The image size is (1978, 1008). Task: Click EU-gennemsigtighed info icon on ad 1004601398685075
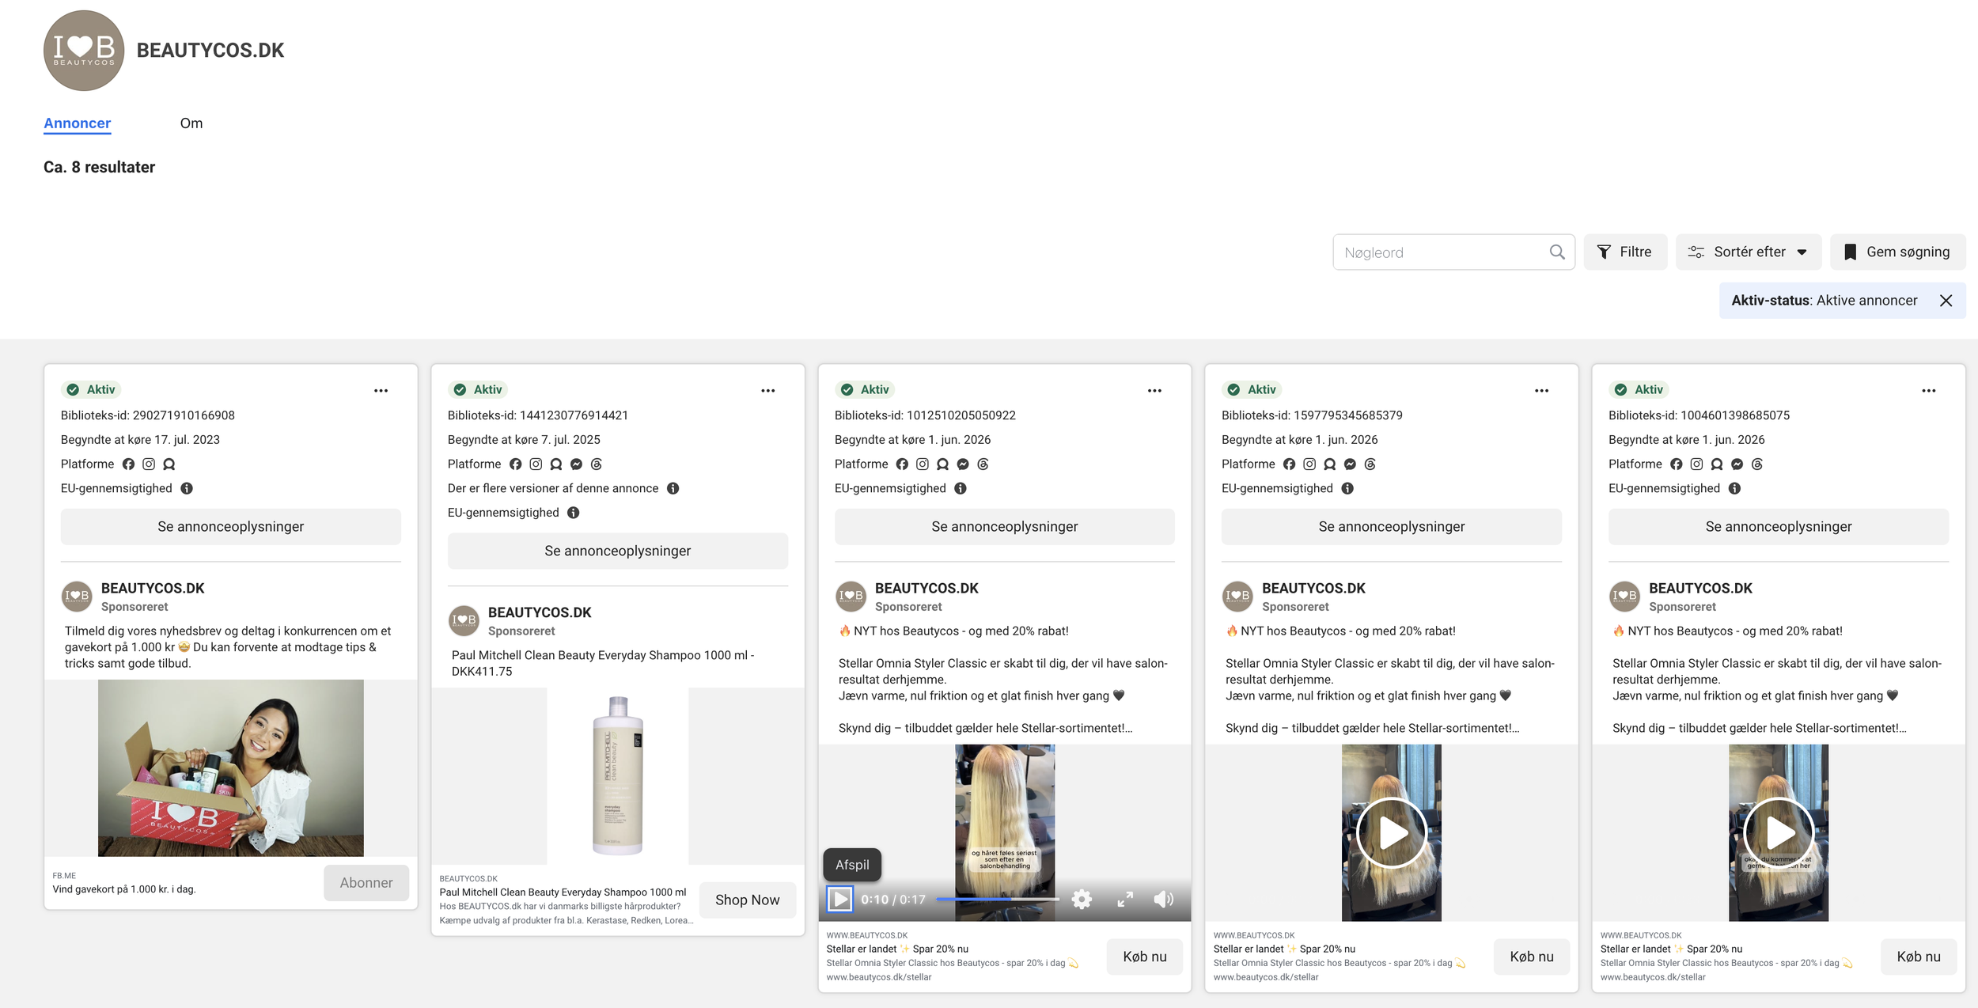pos(1734,489)
